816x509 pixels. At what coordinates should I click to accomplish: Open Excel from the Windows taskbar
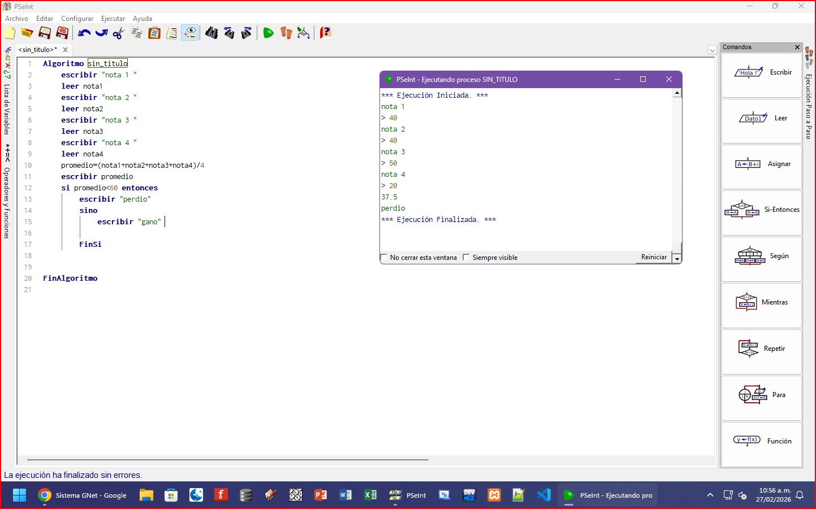370,495
